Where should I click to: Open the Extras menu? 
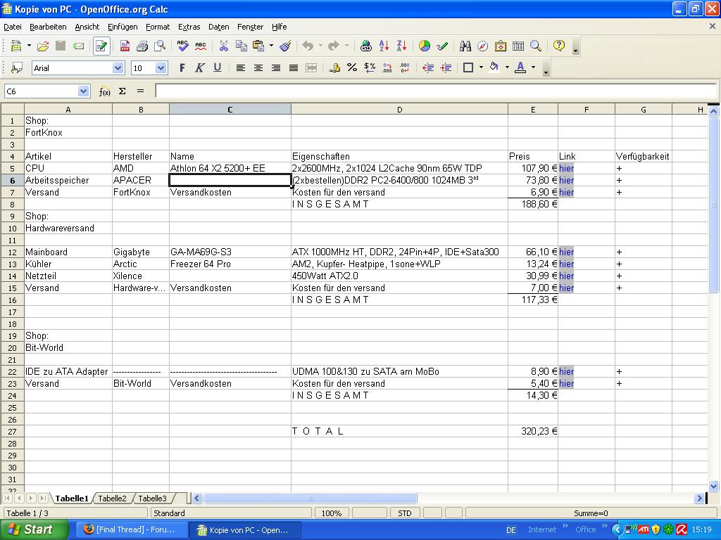coord(189,27)
